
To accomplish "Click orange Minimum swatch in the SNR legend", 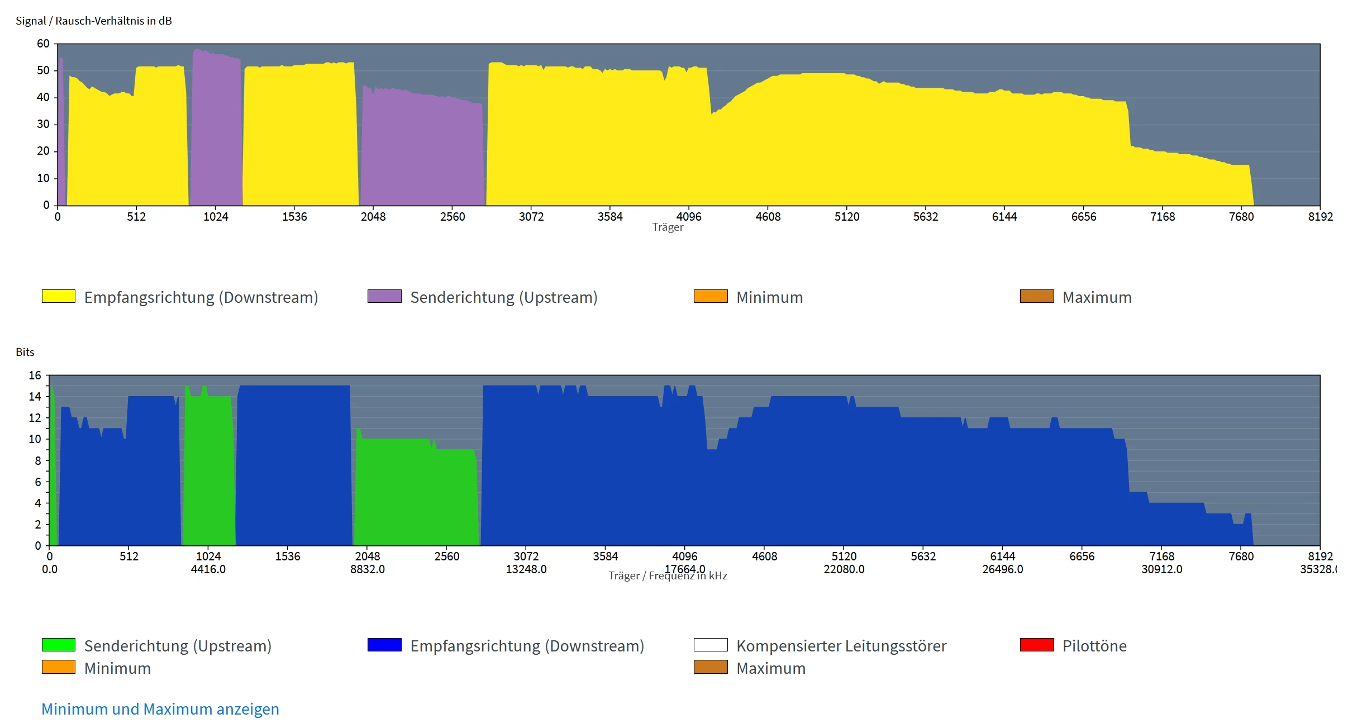I will [x=711, y=296].
